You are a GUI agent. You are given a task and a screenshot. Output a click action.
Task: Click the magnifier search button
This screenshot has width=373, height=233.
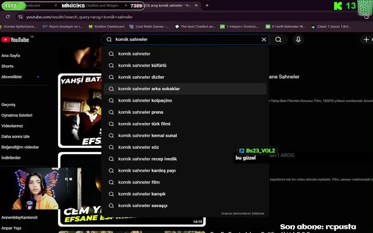click(278, 39)
